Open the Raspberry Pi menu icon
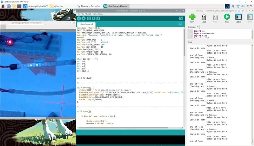The width and height of the screenshot is (254, 146). click(3, 6)
